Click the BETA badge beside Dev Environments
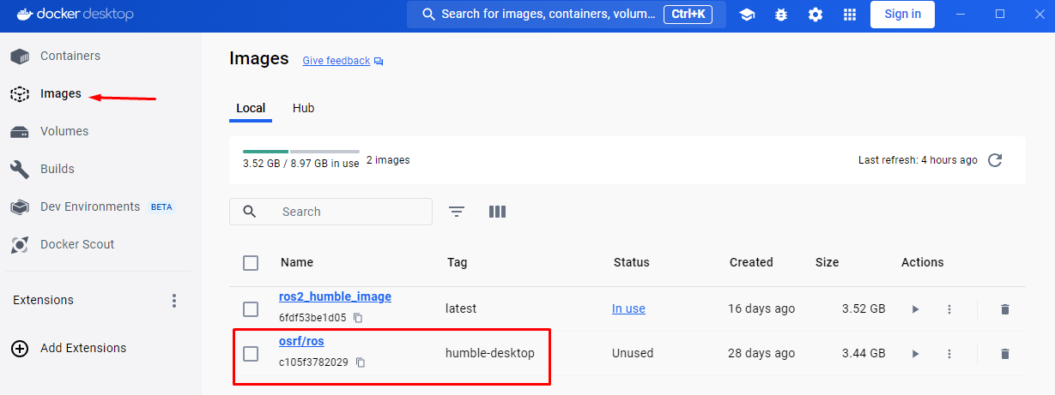Screen dimensions: 1055x395 [161, 207]
